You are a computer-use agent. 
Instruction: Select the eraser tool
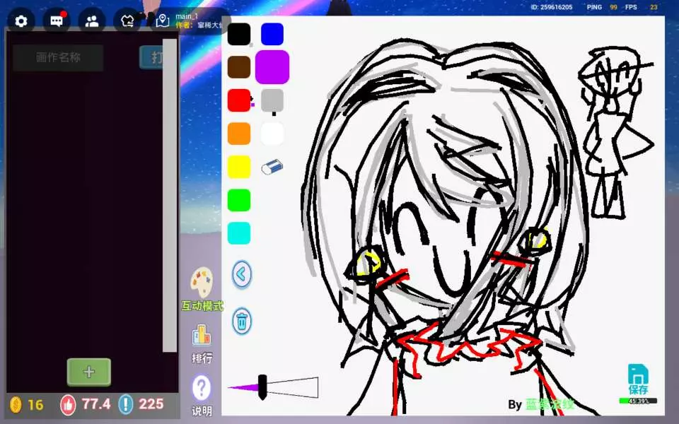coord(272,167)
